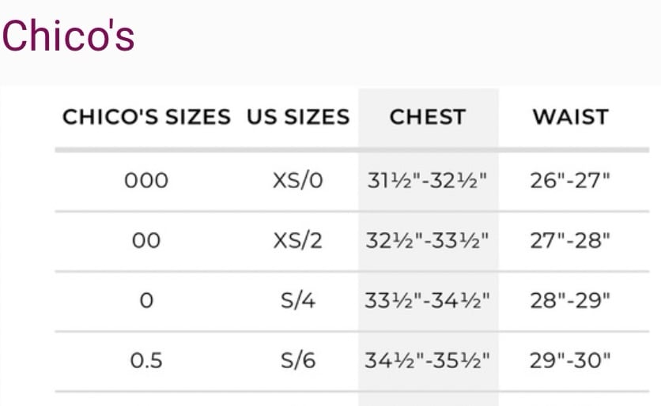Click the S/4 US size cell
Screen dimensions: 661x406
[298, 301]
